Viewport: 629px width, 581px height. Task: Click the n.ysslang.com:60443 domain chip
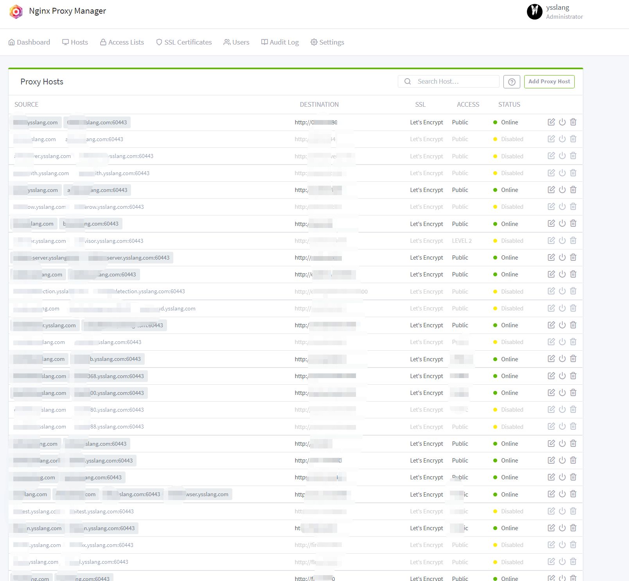point(102,528)
